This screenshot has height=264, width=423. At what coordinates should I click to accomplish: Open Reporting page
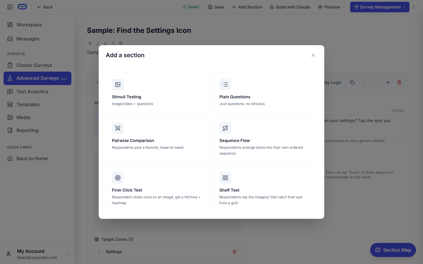[x=37, y=130]
